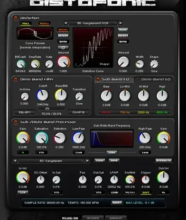This screenshot has width=186, height=220.
Task: Click the Distortion Curve shaper display
Action: pyautogui.click(x=93, y=48)
